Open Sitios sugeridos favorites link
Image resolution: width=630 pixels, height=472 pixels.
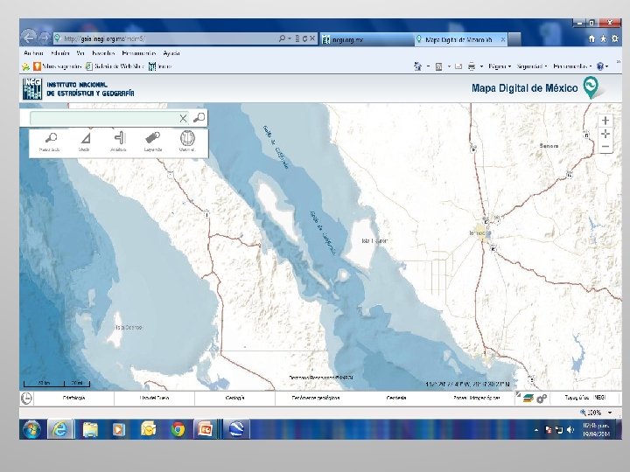58,66
